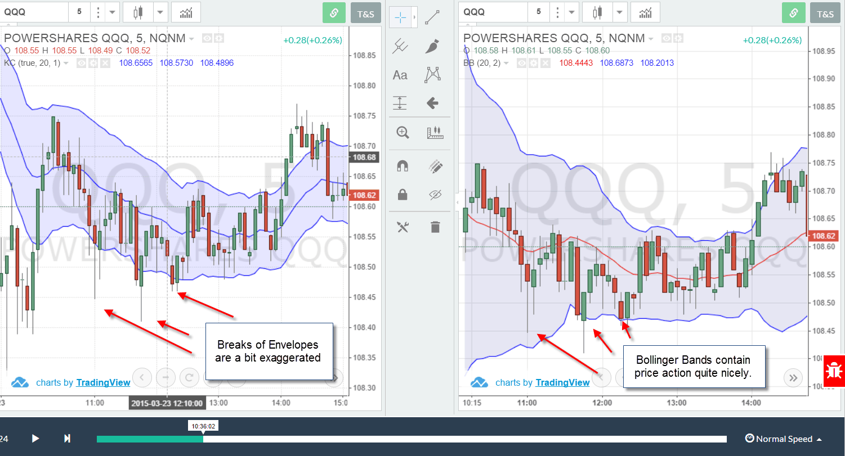Select 5 minute interval on right chart
845x456 pixels.
pos(539,12)
